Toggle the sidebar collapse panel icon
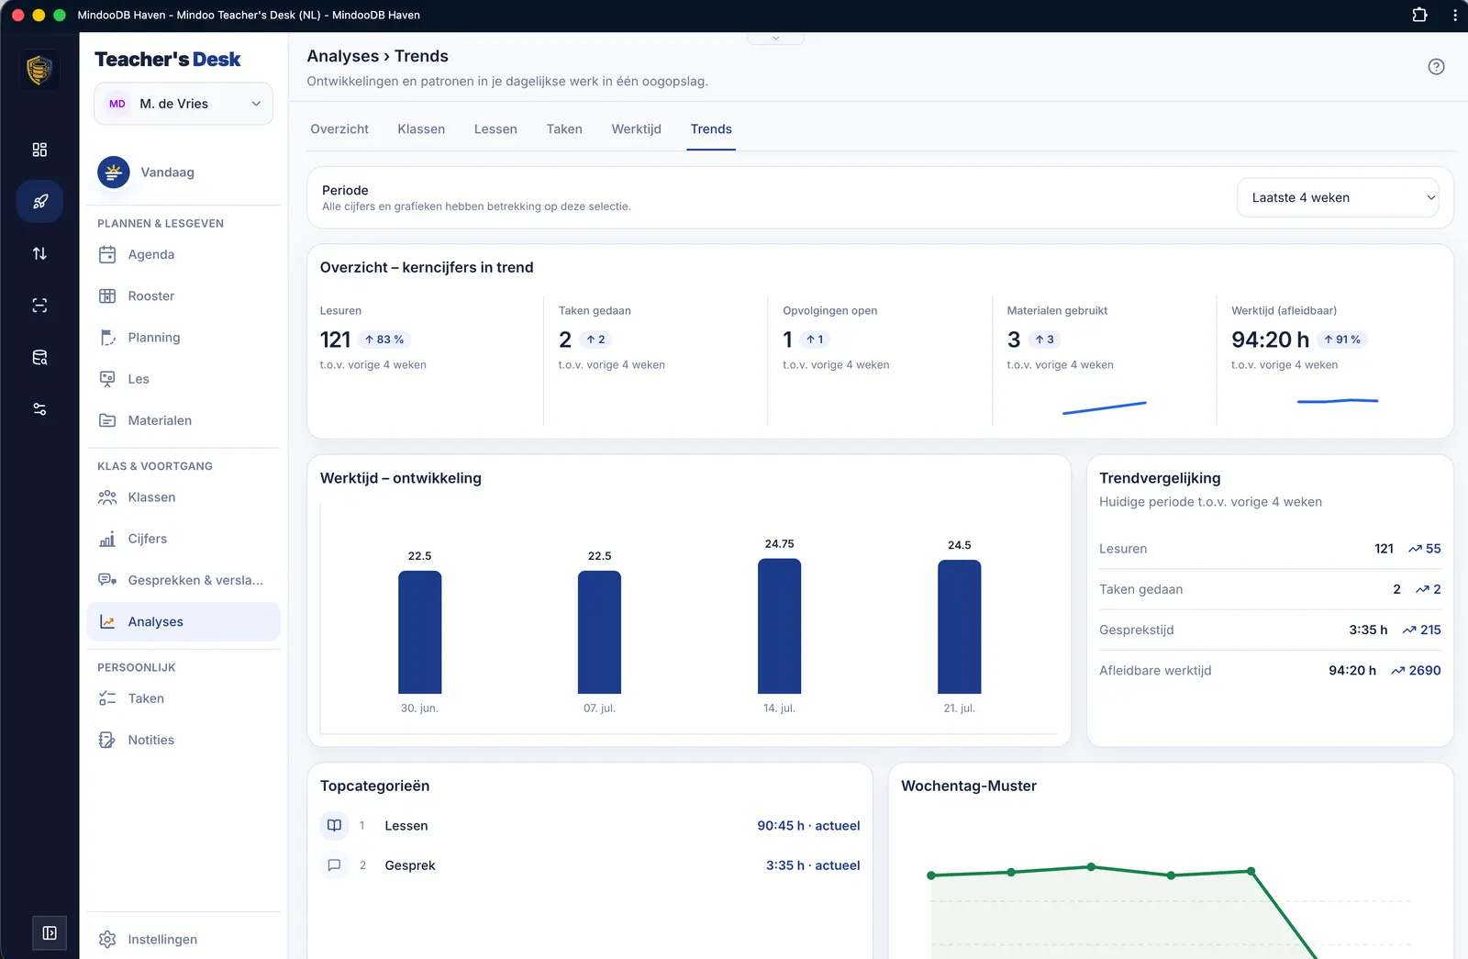This screenshot has width=1468, height=959. pos(50,933)
